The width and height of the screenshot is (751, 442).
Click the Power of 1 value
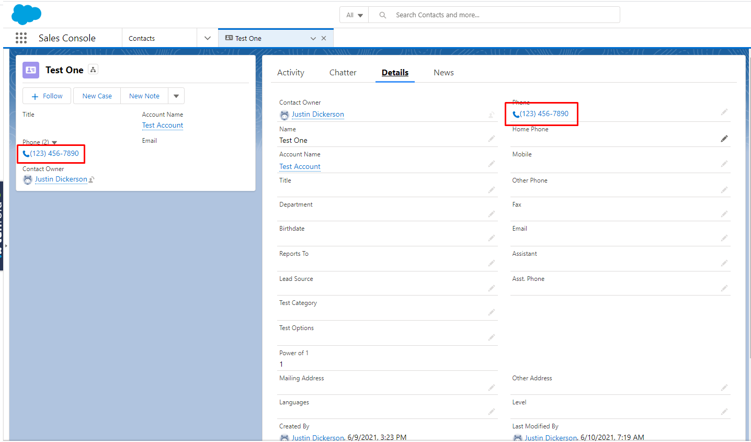(x=281, y=364)
